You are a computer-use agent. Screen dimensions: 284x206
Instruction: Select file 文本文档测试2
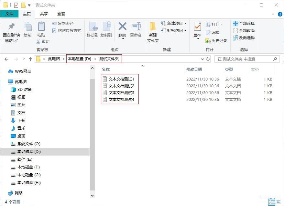(x=118, y=86)
